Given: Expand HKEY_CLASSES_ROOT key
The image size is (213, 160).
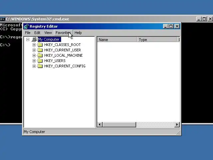Looking at the screenshot, I should [34, 45].
